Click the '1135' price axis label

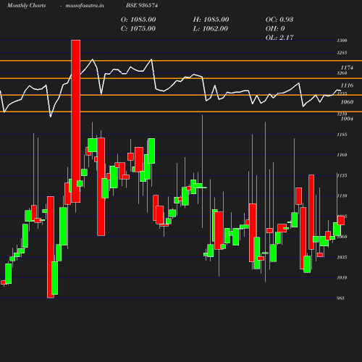[342, 175]
